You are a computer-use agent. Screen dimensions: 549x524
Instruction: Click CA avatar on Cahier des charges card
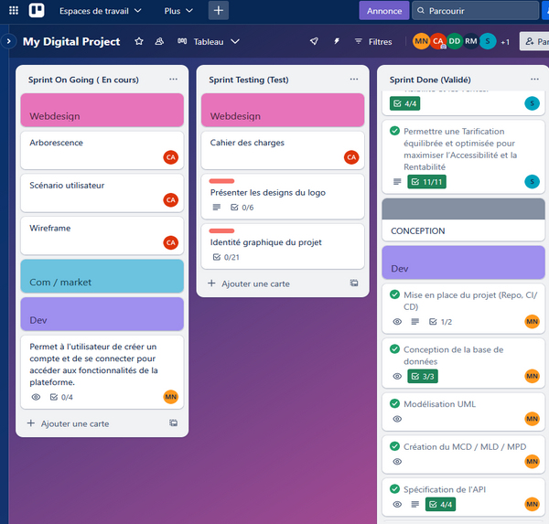click(x=351, y=157)
